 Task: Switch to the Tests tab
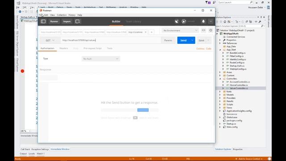click(x=109, y=48)
